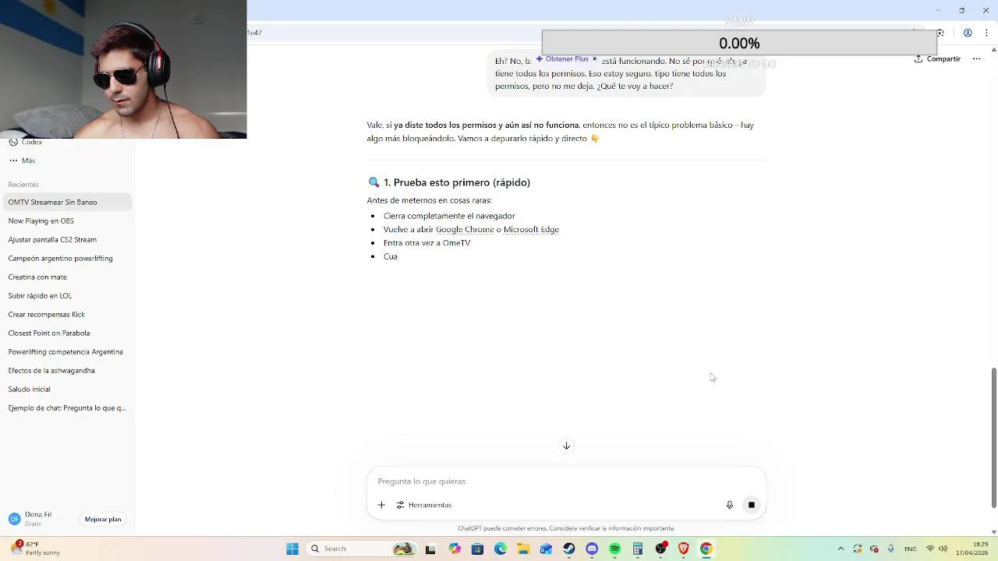Open Task View on the taskbar
This screenshot has width=998, height=561.
pos(430,549)
